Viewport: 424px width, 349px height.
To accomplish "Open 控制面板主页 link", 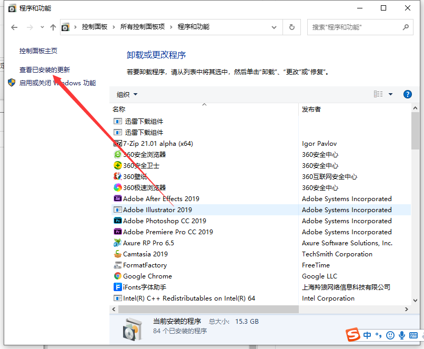I will coord(38,51).
